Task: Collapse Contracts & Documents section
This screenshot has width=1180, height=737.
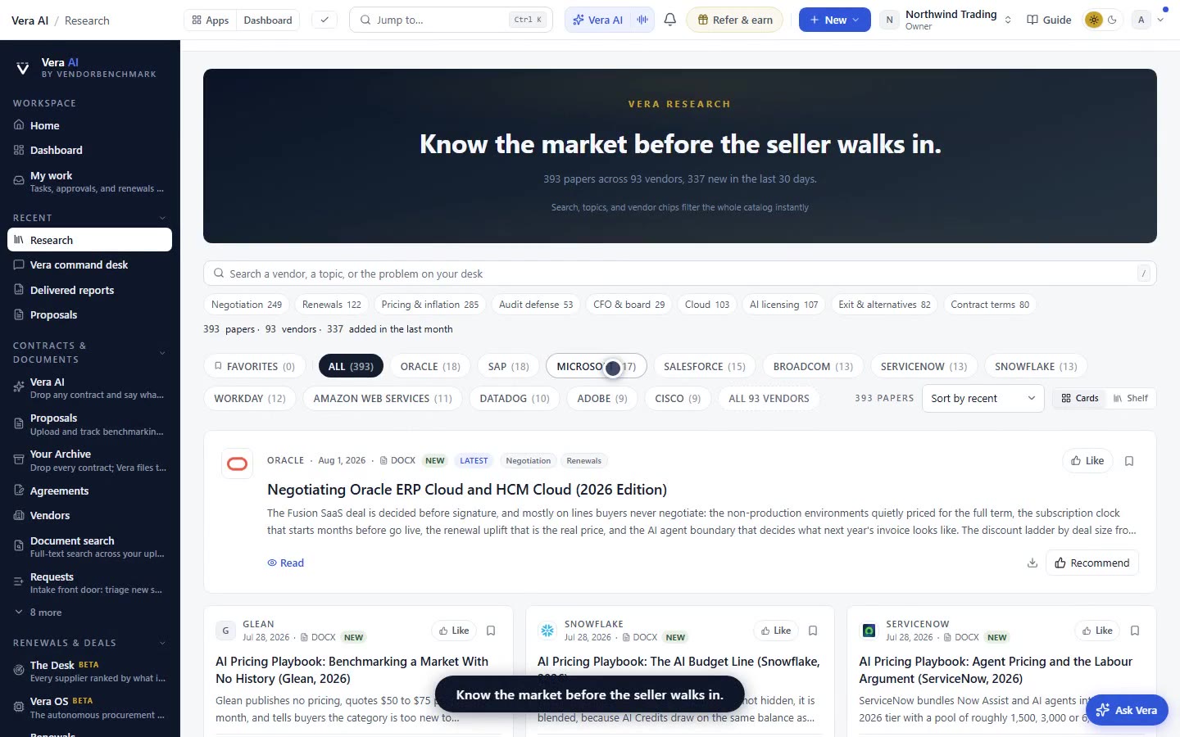Action: coord(162,353)
